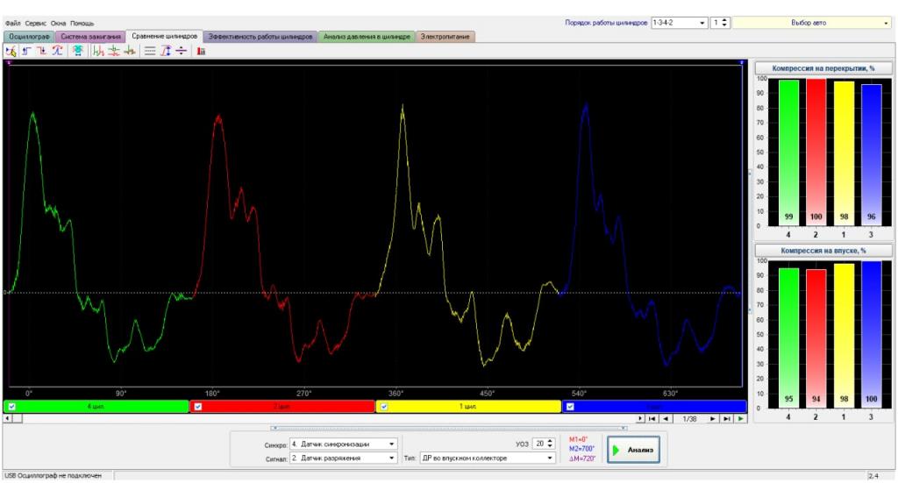Click the scrollbar right arrow below the graph

click(640, 419)
